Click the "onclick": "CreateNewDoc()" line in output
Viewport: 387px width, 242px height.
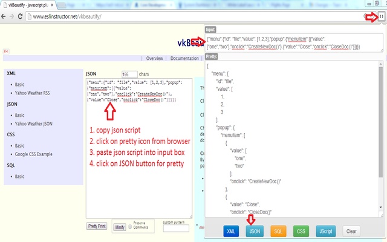pyautogui.click(x=256, y=181)
